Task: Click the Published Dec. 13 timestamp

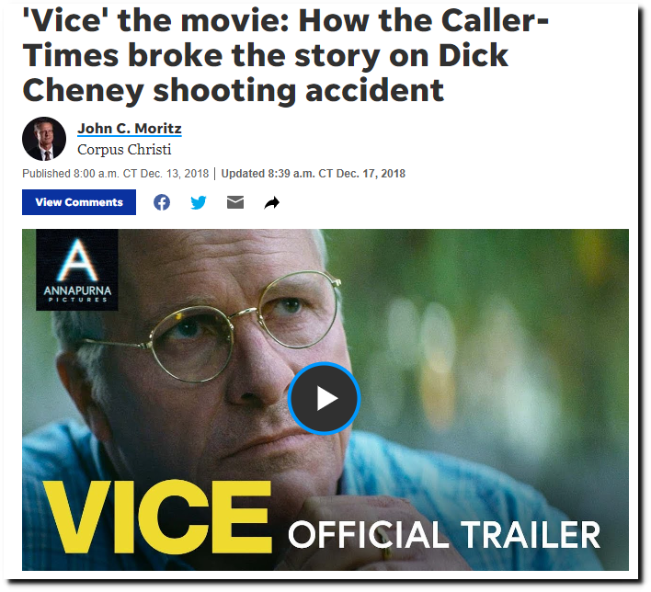Action: [116, 174]
